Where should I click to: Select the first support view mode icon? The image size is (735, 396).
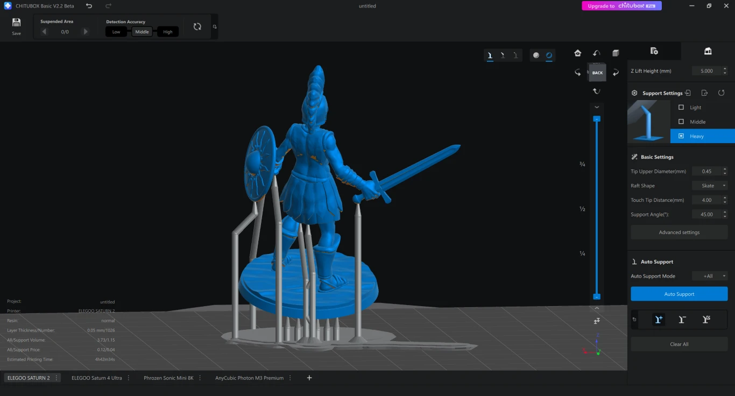tap(490, 55)
